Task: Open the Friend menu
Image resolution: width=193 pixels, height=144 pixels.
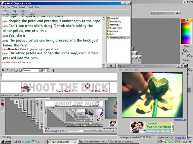Action: tap(22, 7)
